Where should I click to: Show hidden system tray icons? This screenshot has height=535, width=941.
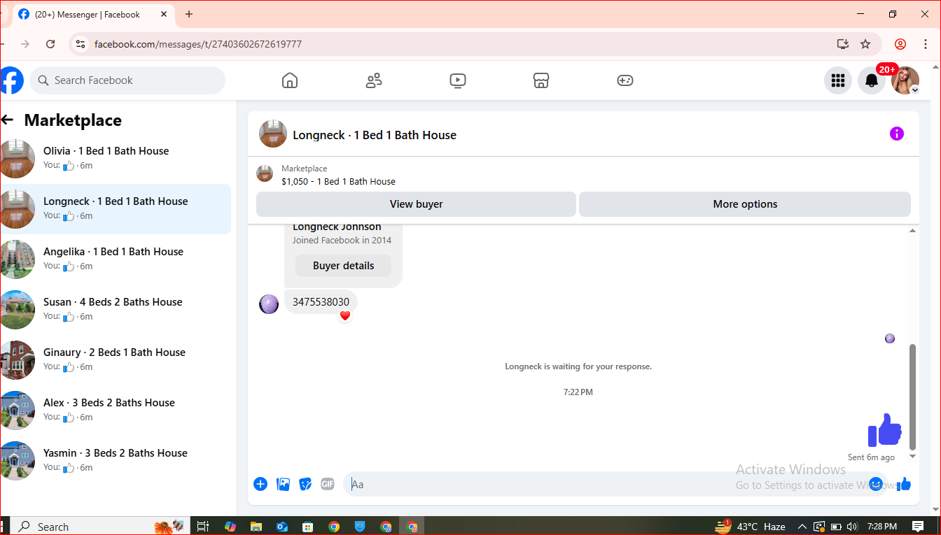[802, 527]
